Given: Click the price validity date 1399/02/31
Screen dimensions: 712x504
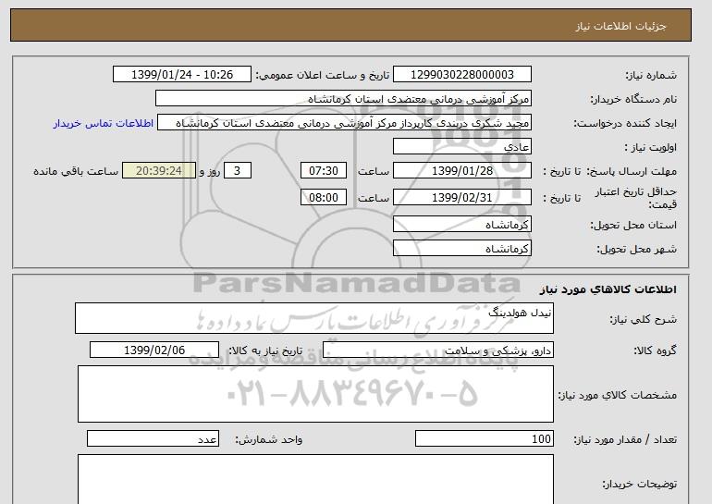Looking at the screenshot, I should click(x=461, y=198).
